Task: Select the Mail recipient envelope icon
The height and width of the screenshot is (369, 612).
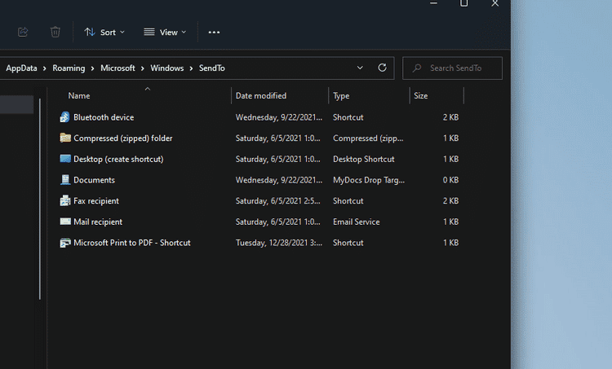Action: pyautogui.click(x=65, y=222)
